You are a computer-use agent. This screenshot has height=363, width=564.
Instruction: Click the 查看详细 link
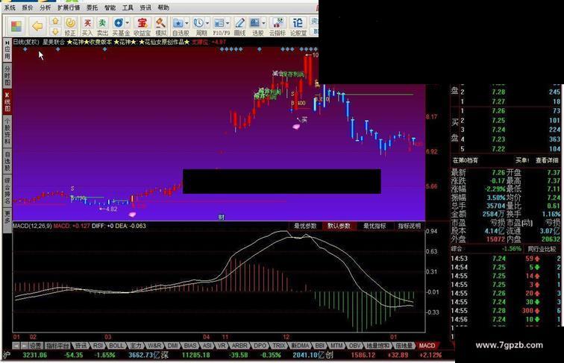pos(547,160)
